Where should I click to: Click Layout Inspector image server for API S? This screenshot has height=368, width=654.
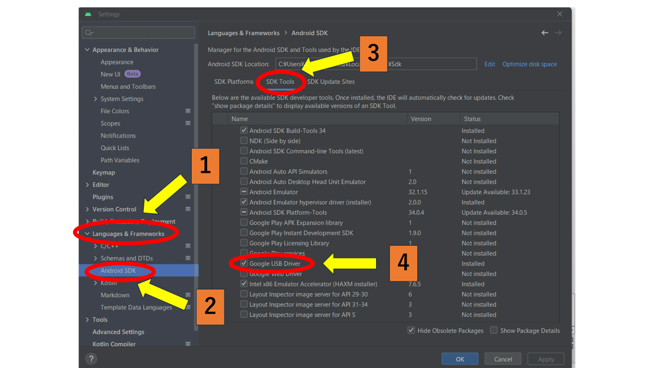(302, 315)
